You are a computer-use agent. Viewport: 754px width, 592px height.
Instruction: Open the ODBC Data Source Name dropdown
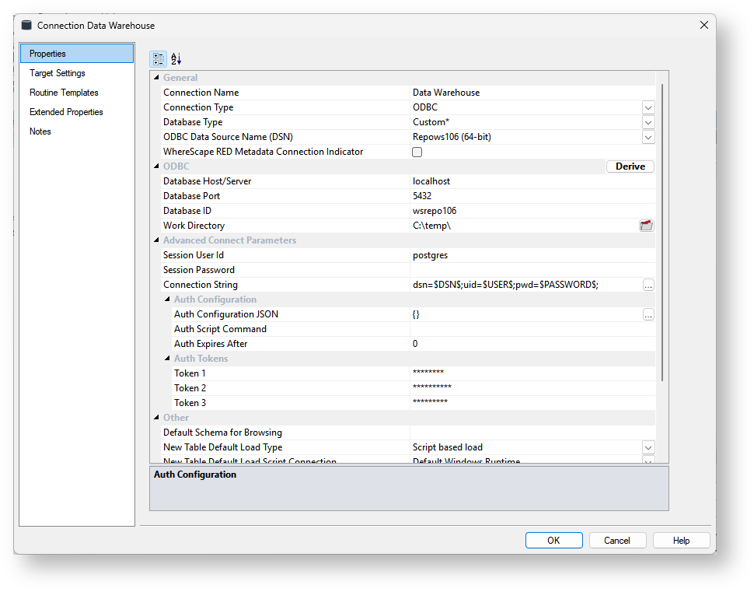(x=648, y=138)
